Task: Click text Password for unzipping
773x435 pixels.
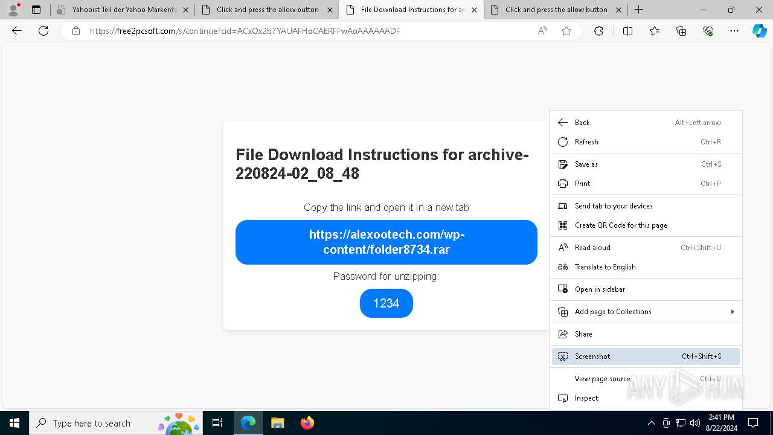Action: 386,276
